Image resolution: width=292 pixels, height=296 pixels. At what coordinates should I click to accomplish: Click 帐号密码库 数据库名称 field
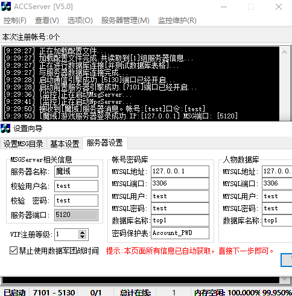click(x=180, y=220)
